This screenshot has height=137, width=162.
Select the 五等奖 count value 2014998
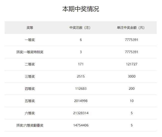click(x=81, y=101)
